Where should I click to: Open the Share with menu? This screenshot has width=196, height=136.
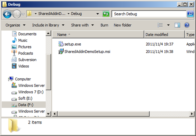(x=82, y=25)
